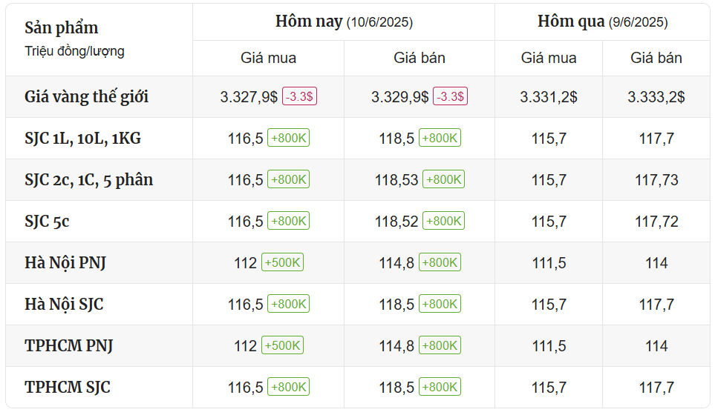Click the +500K badge in Hà Nội PNJ row
This screenshot has height=415, width=715.
(282, 262)
